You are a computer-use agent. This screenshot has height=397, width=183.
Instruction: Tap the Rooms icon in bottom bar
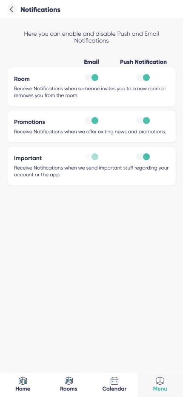pos(69,380)
